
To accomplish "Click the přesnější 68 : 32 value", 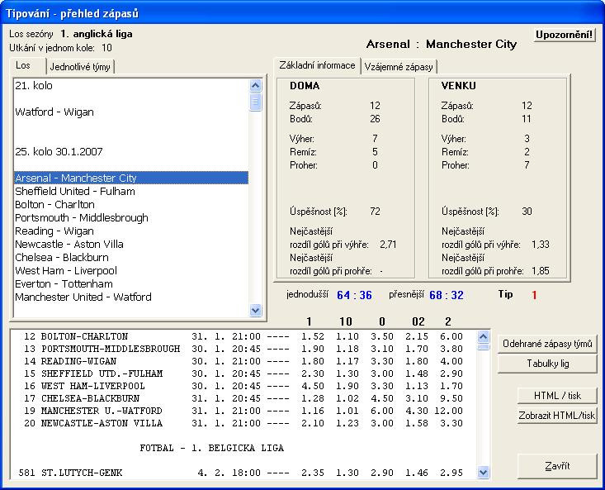I will click(x=447, y=295).
